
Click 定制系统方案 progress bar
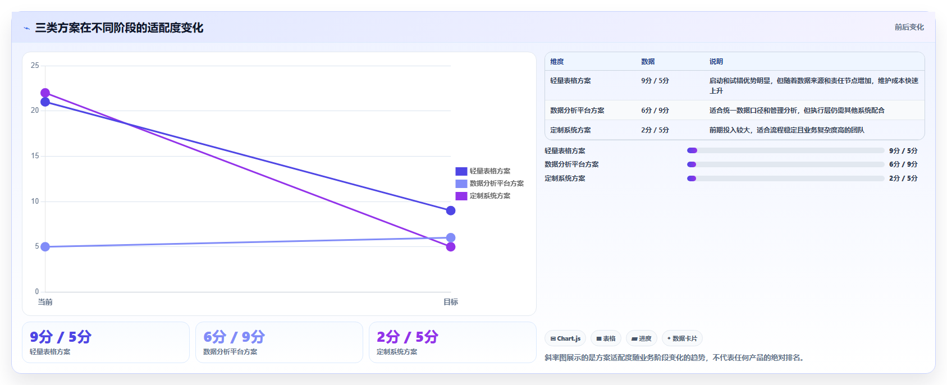[x=786, y=178]
